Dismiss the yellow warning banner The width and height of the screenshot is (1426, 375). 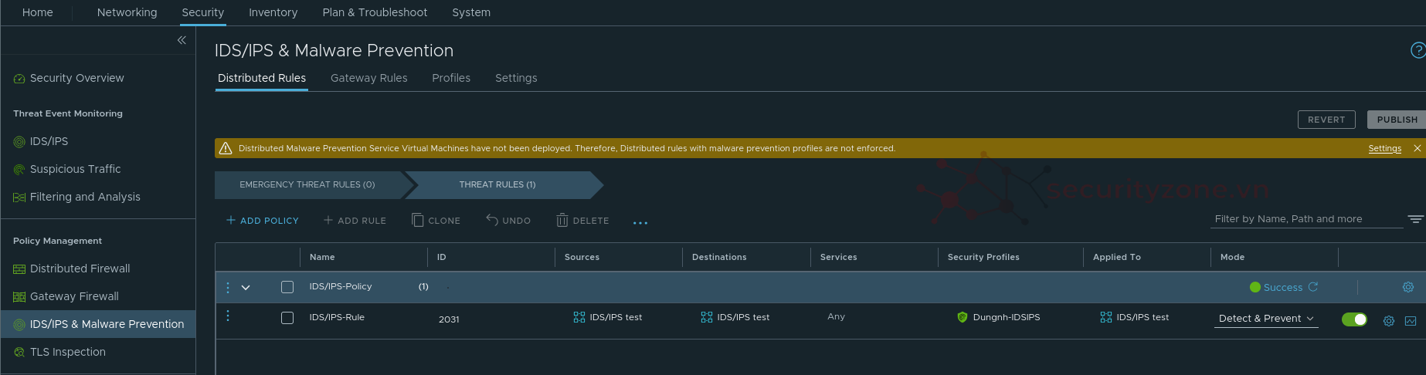click(1418, 148)
